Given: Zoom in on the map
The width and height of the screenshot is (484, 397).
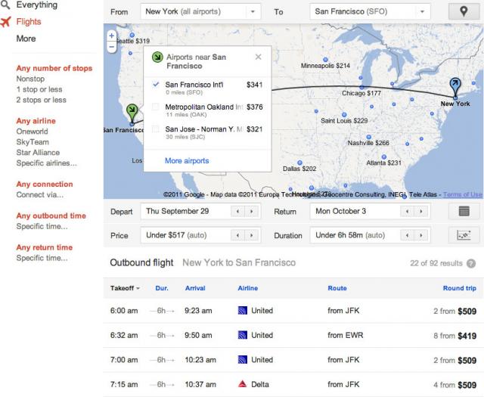Looking at the screenshot, I should point(111,36).
